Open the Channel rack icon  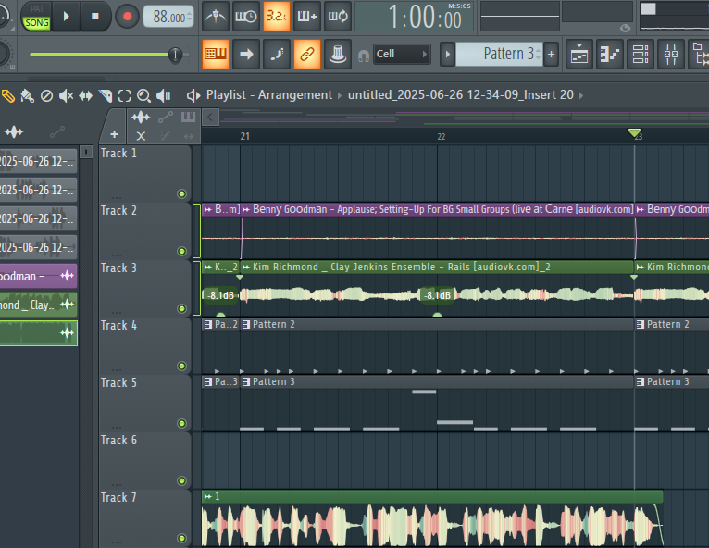click(x=640, y=55)
